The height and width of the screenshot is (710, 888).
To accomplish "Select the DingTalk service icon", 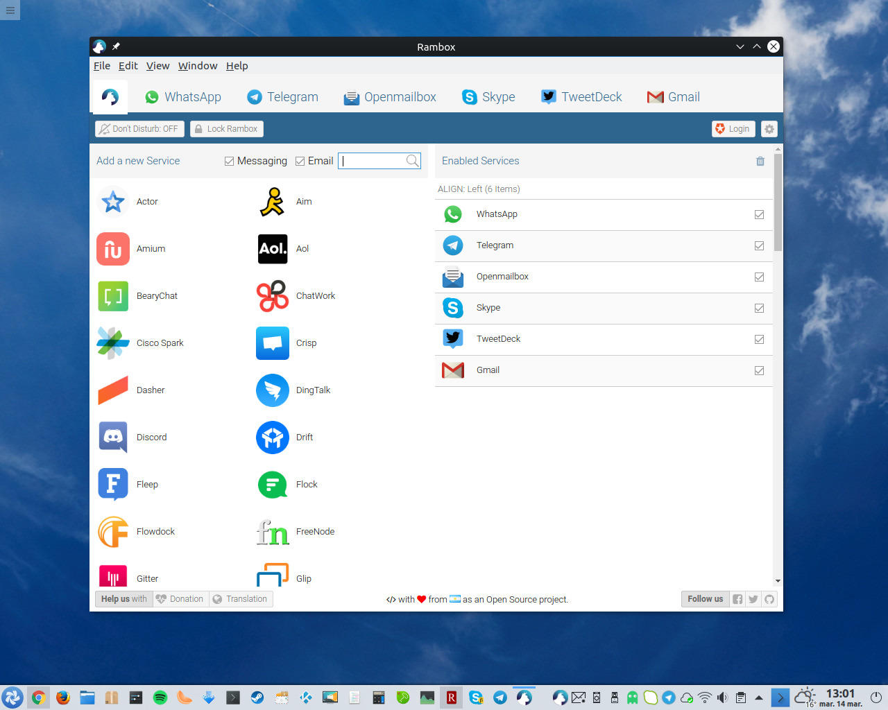I will pos(273,390).
